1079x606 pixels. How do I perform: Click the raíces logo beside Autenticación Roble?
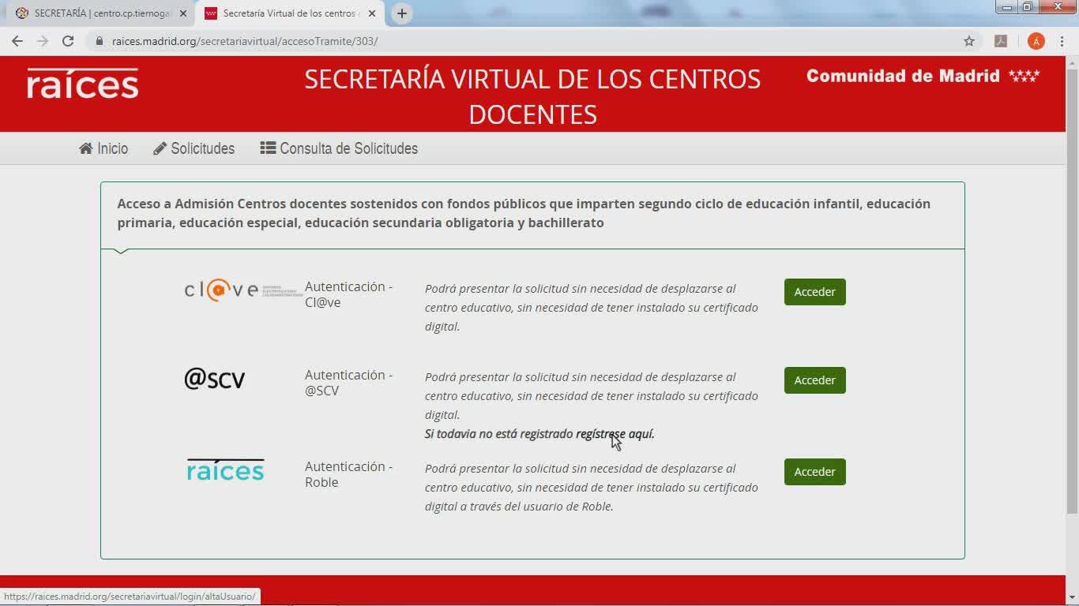point(225,470)
